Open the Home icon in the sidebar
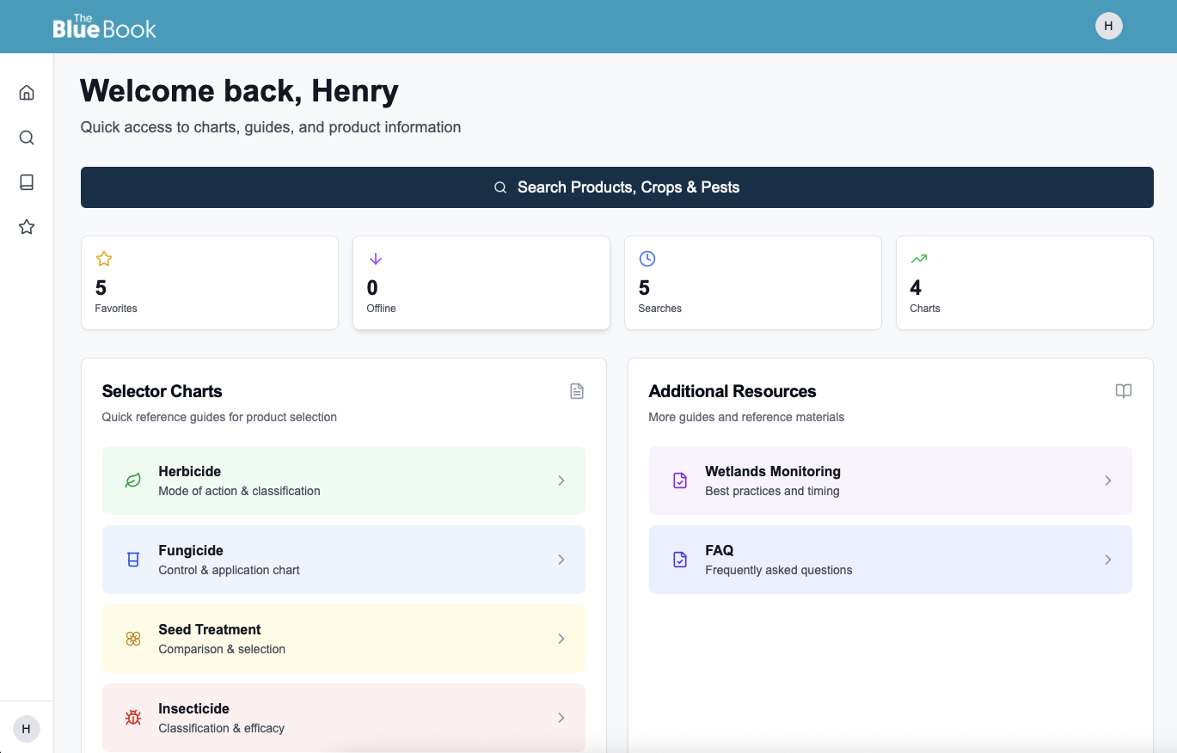This screenshot has height=753, width=1177. [26, 92]
